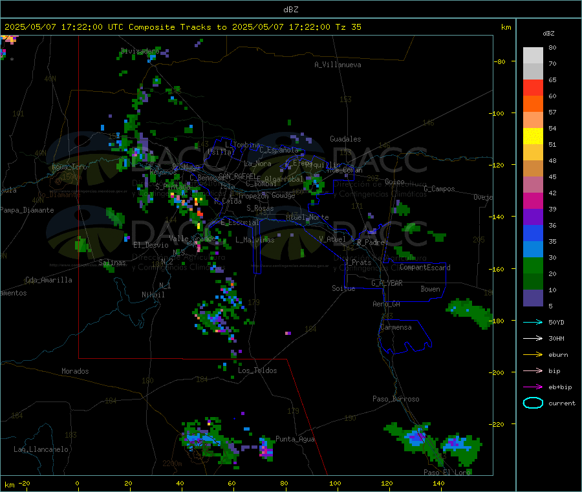The image size is (582, 492).
Task: Select the lightest gray swatch below 80
Action: click(x=533, y=56)
